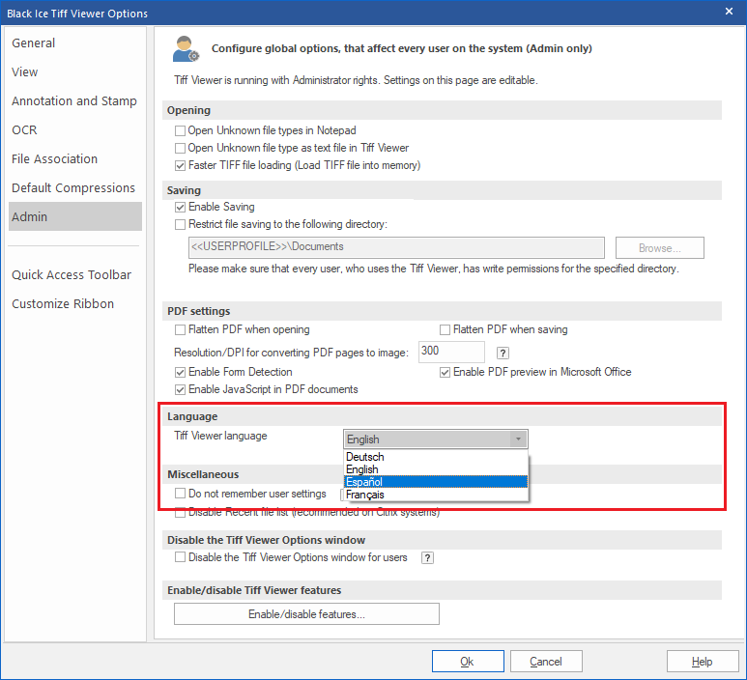Viewport: 747px width, 680px height.
Task: Open Customize Ribbon settings
Action: [x=75, y=304]
